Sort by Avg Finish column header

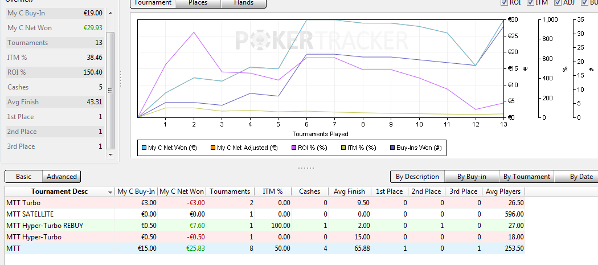click(x=349, y=191)
